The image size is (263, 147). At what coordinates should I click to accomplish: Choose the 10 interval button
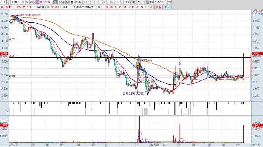tap(96, 2)
